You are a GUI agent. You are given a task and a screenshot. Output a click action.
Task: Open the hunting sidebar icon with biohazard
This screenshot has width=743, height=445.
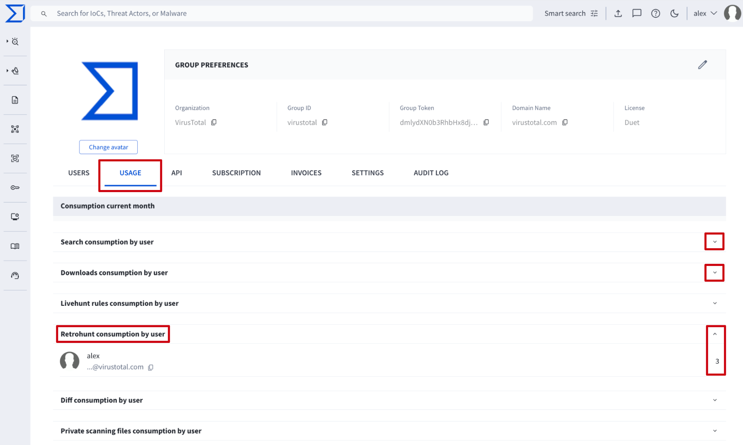tap(15, 71)
